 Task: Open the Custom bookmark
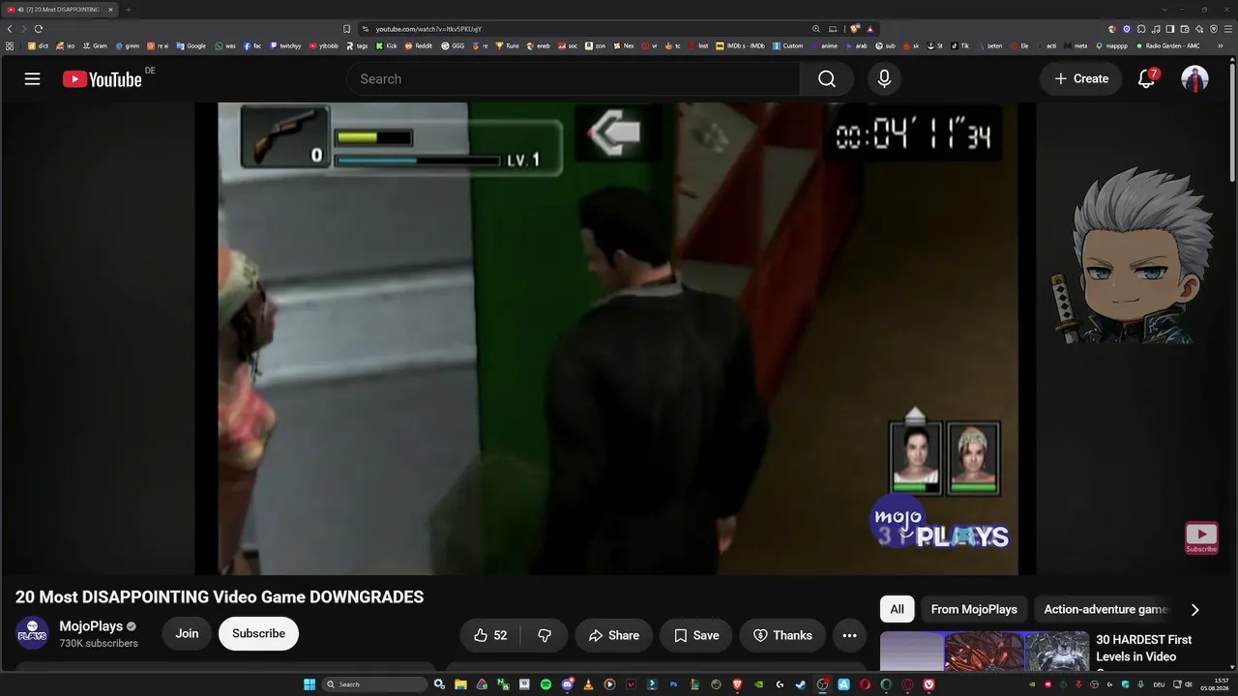click(x=787, y=45)
